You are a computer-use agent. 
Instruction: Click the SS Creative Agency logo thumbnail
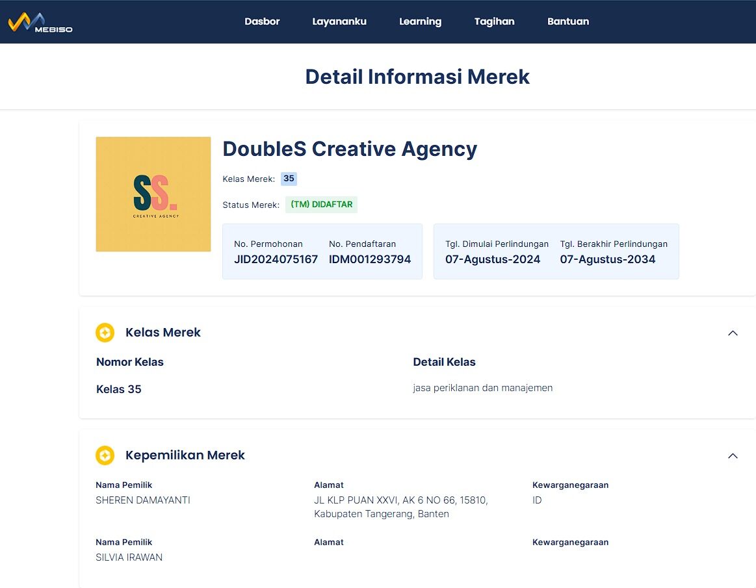pyautogui.click(x=153, y=194)
